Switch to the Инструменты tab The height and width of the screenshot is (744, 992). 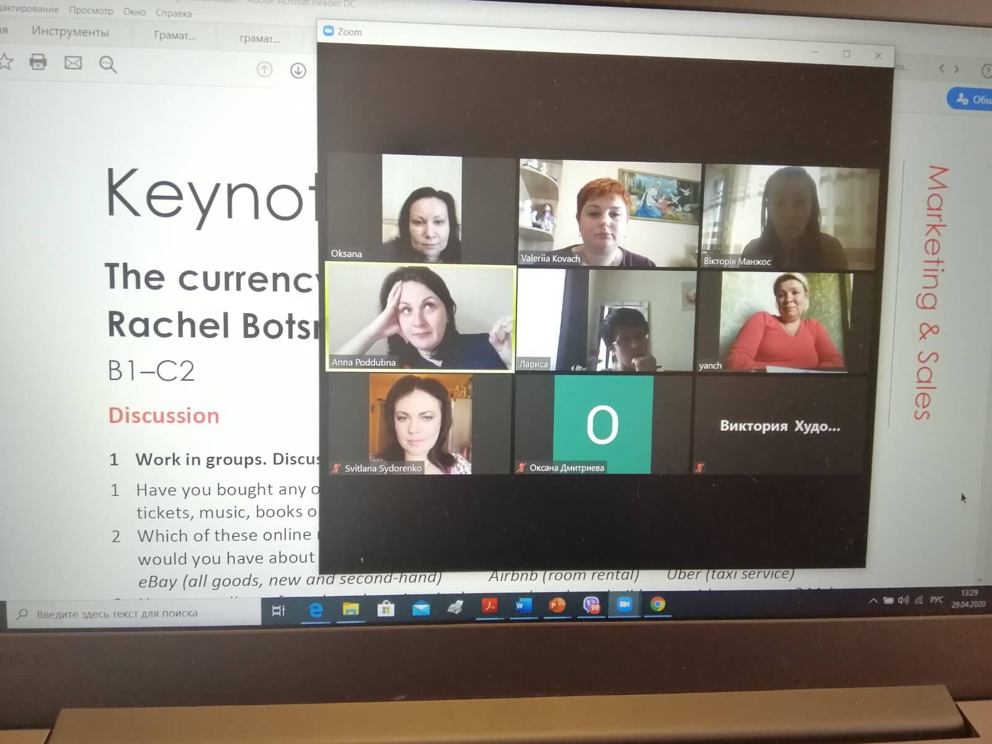coord(70,32)
